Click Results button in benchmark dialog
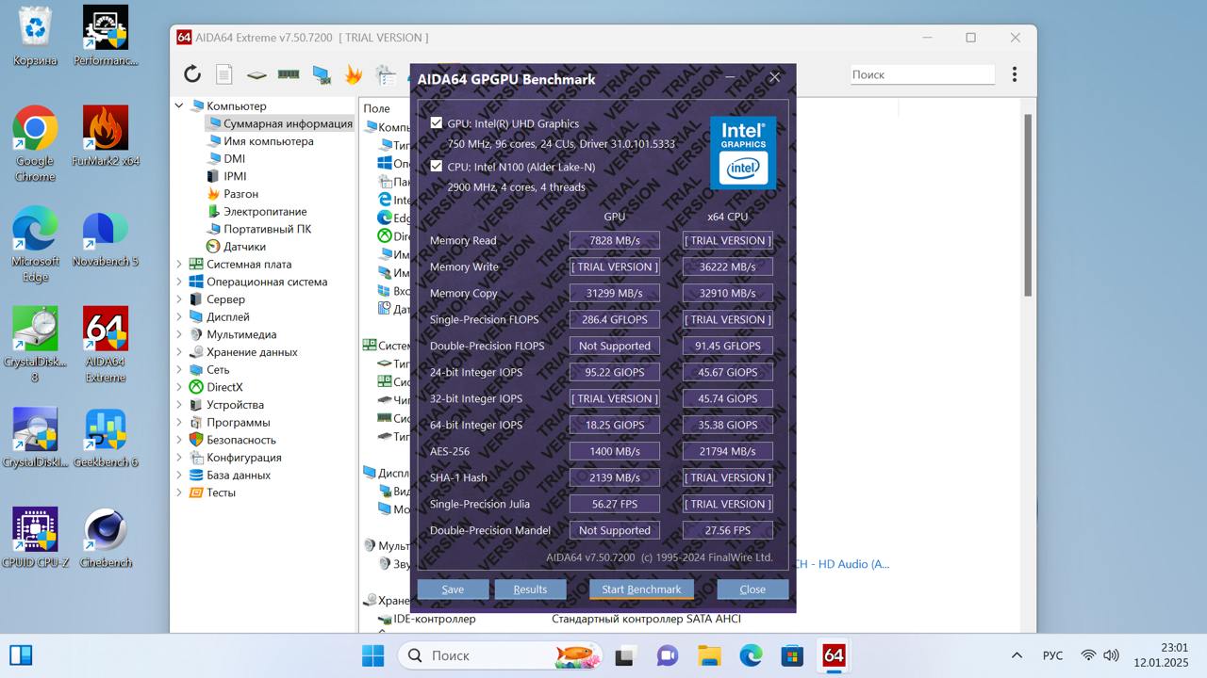Screen dimensions: 1207x678 tap(530, 589)
